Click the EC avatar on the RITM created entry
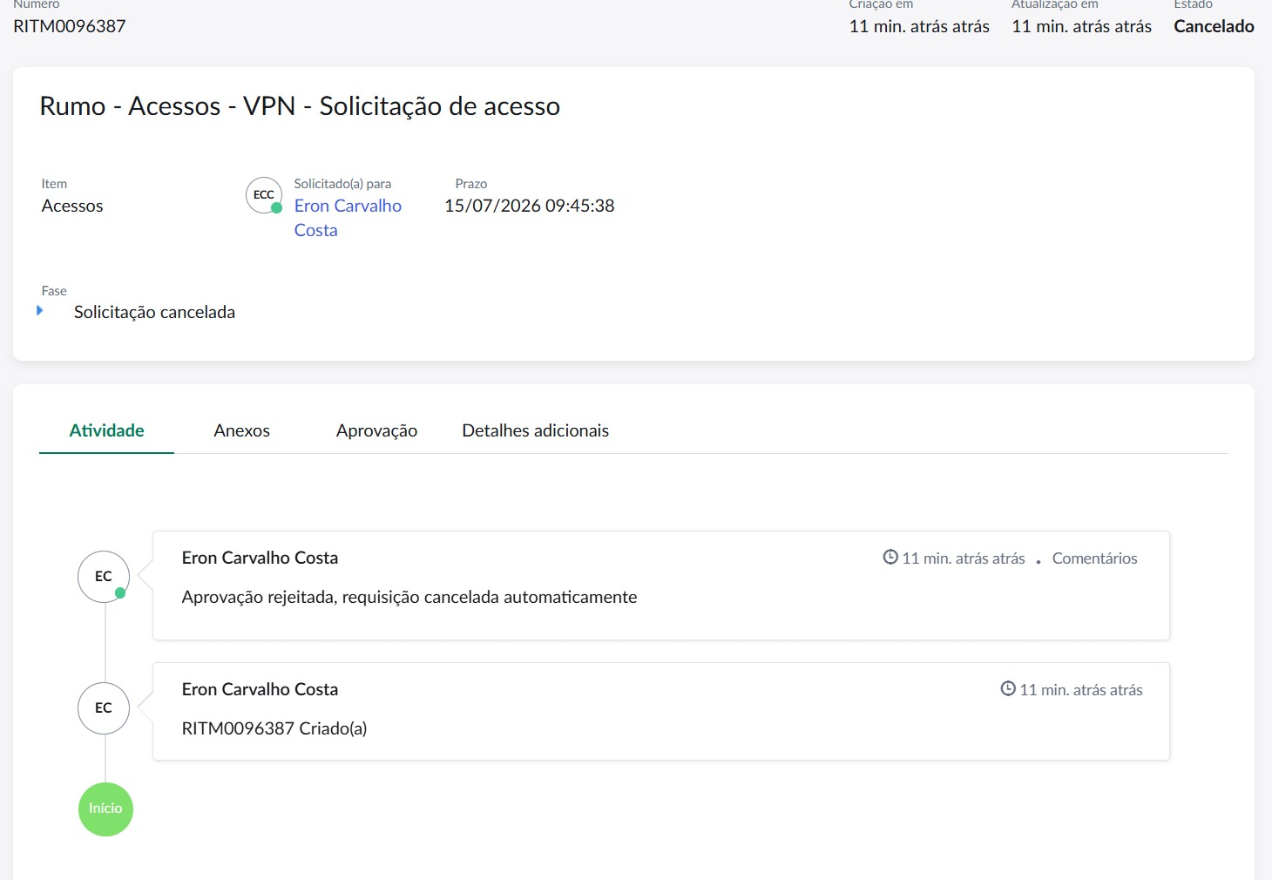The height and width of the screenshot is (880, 1272). coord(104,707)
